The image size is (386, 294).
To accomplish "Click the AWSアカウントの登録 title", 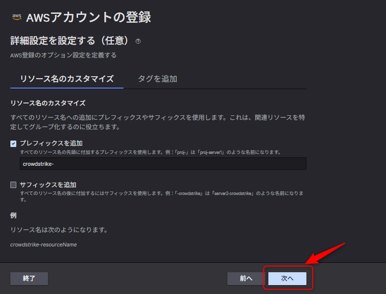I will click(x=88, y=17).
